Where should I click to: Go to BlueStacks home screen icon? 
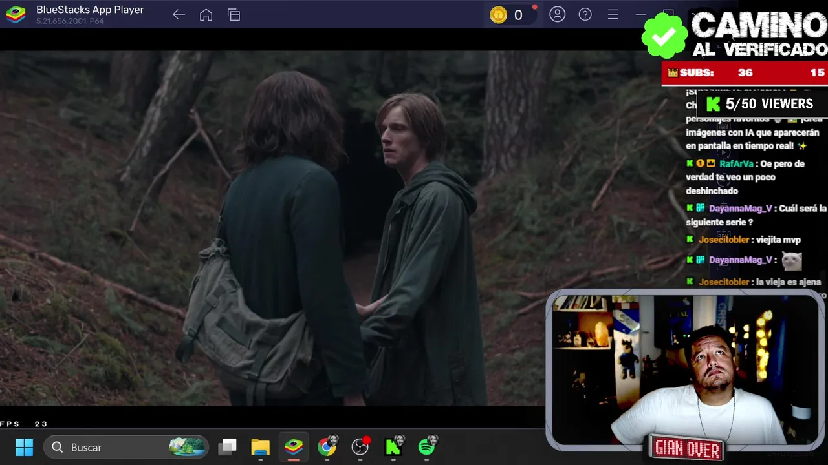206,15
